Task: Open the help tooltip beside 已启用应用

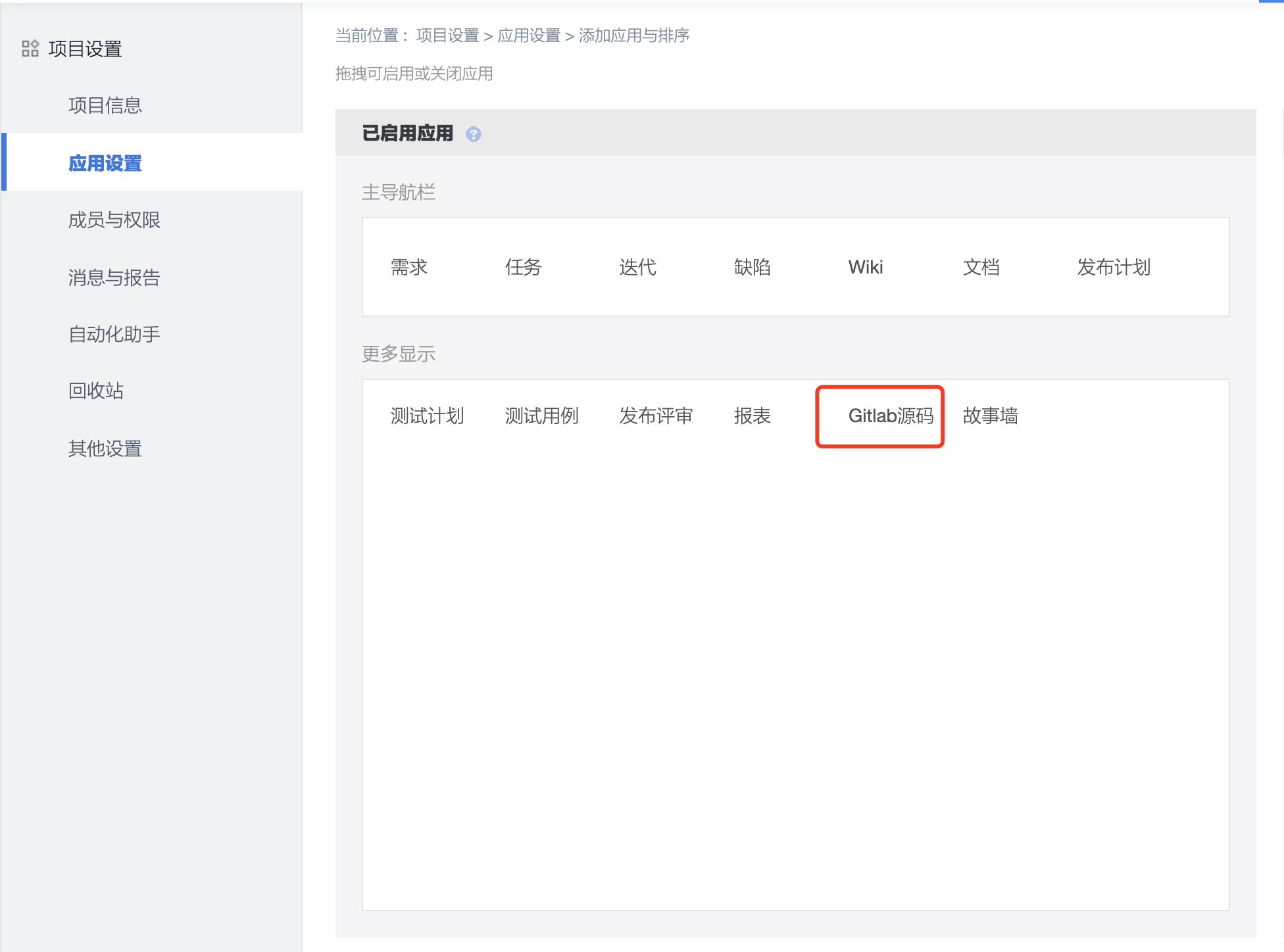Action: click(x=474, y=133)
